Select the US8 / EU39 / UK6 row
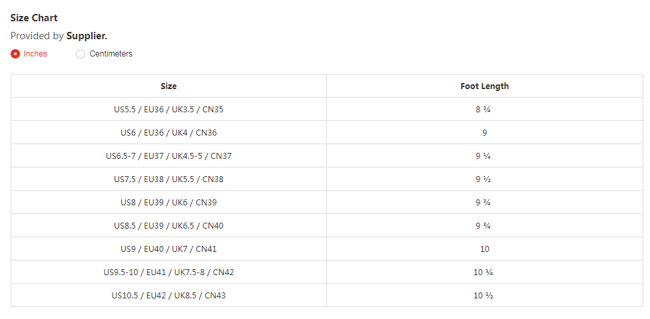Screen dimensions: 650x319 pyautogui.click(x=168, y=203)
